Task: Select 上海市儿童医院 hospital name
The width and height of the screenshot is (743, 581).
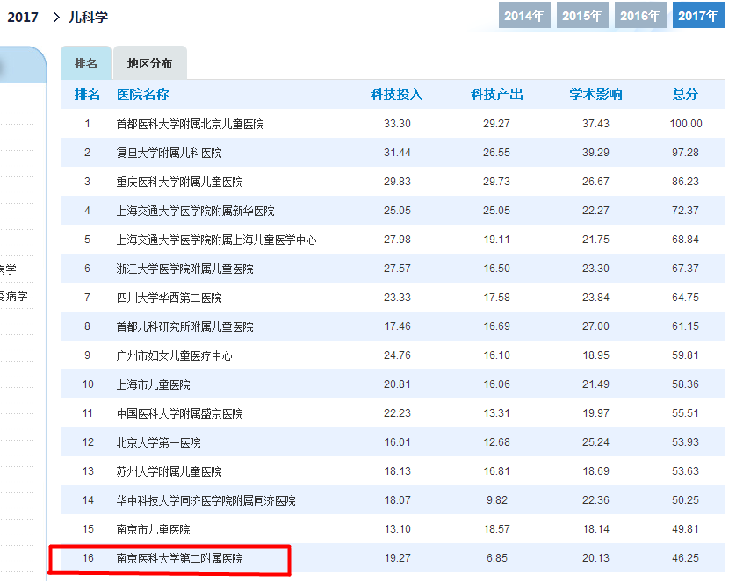Action: (154, 384)
